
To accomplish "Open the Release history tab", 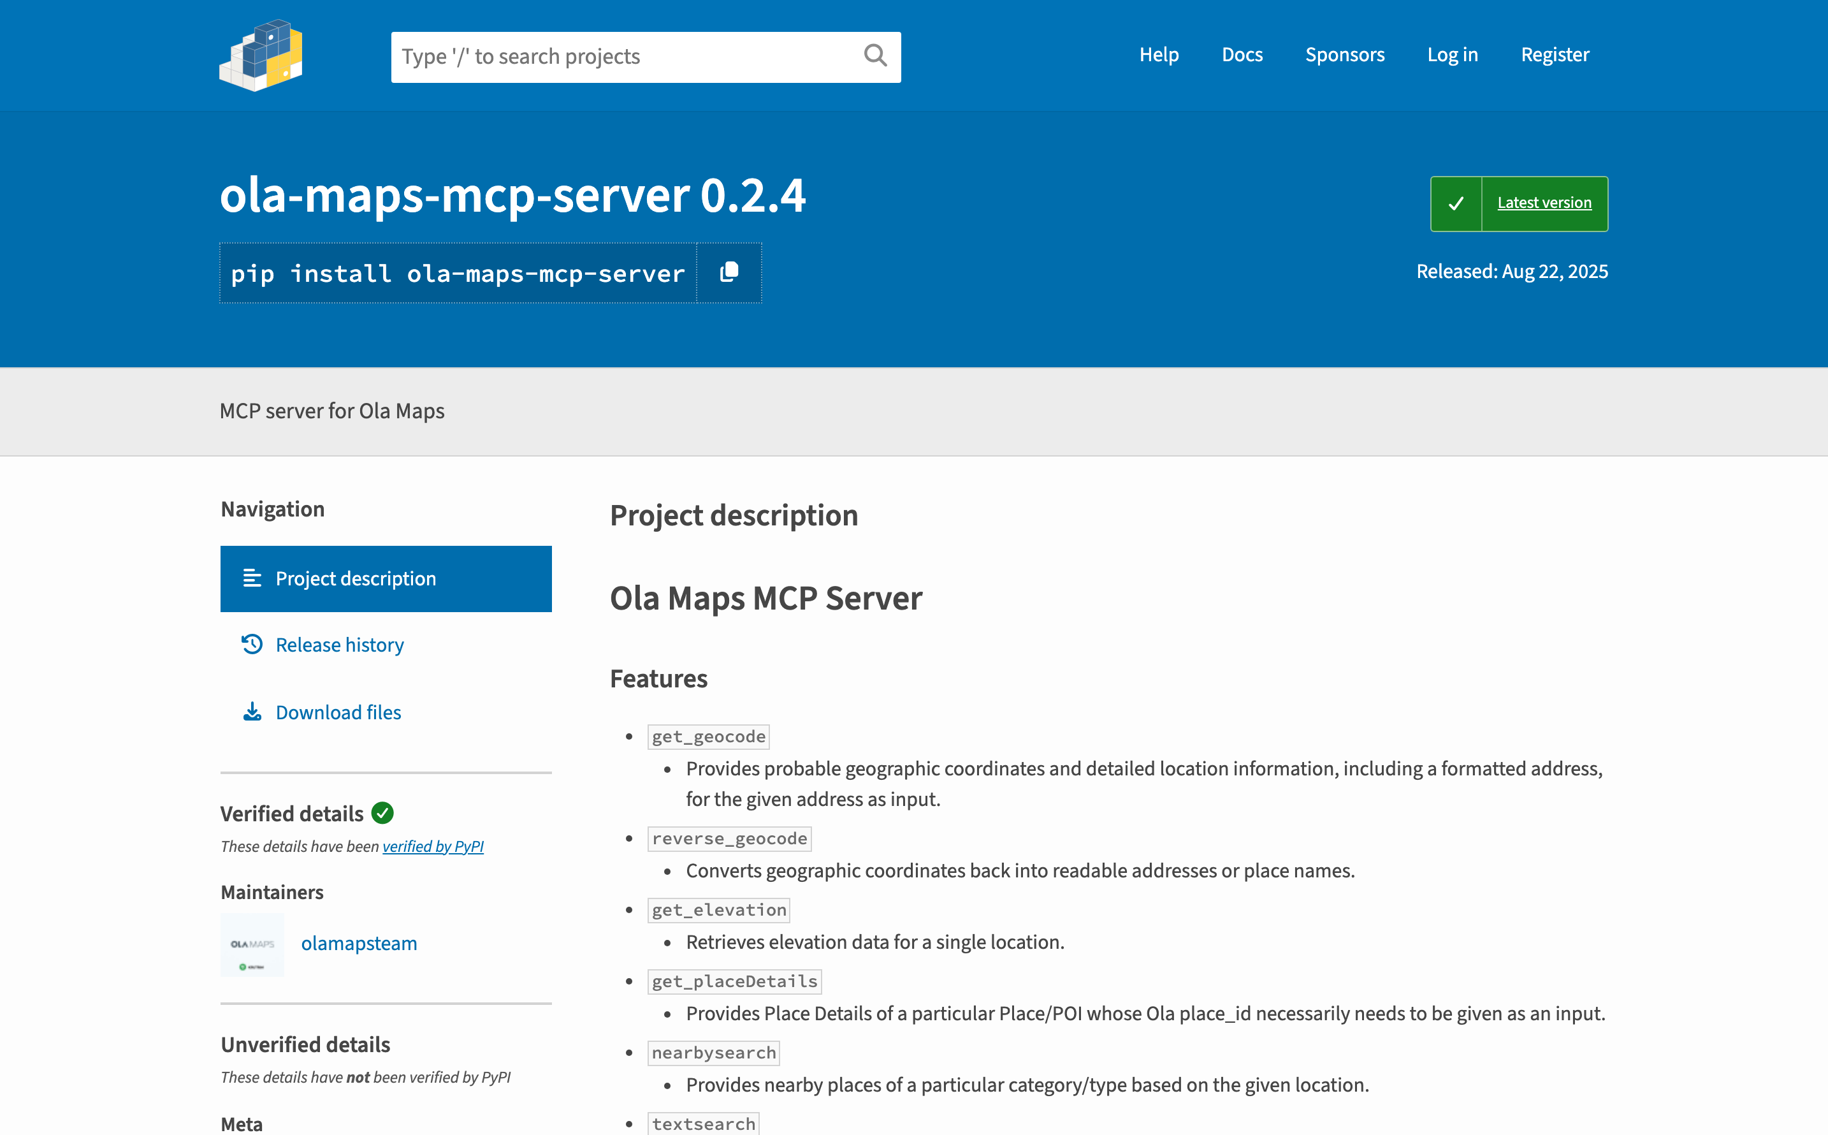I will tap(339, 645).
